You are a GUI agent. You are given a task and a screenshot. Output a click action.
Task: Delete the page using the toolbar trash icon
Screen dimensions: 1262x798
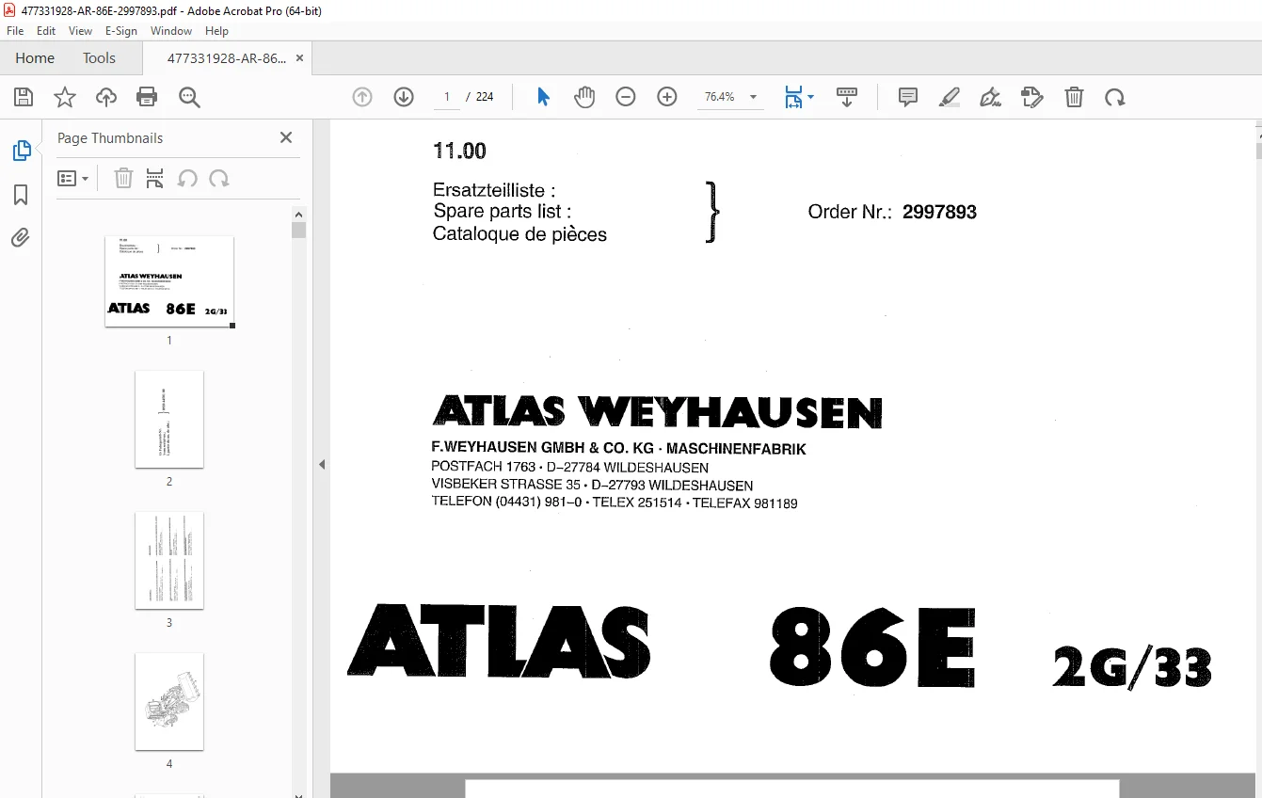tap(1074, 97)
